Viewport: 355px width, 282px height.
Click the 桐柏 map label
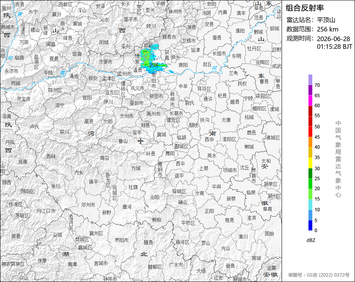point(157,219)
